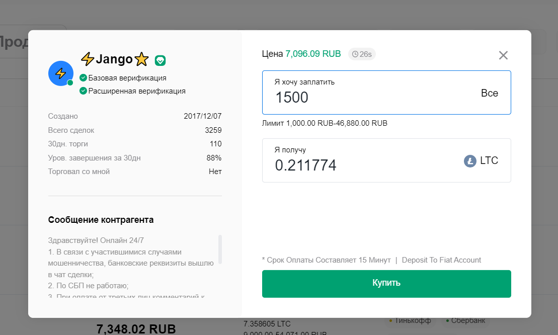Click the Базовая верификация check icon

click(x=84, y=78)
